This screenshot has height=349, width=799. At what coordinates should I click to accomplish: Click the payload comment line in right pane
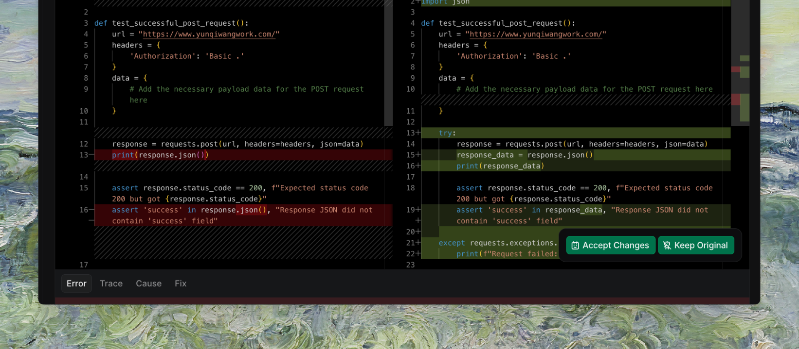(584, 89)
